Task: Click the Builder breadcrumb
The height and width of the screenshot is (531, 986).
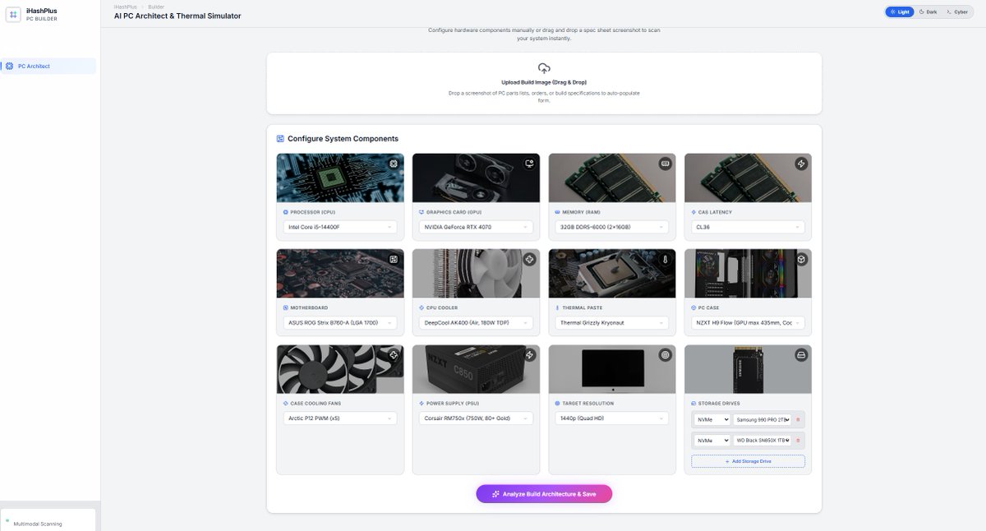Action: pyautogui.click(x=156, y=7)
